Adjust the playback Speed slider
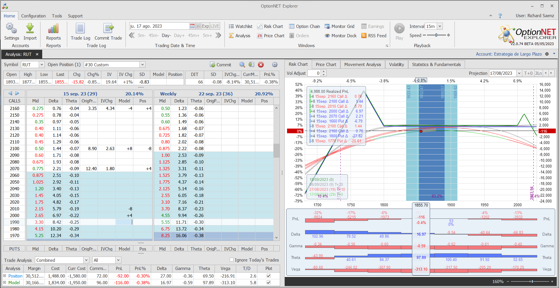The height and width of the screenshot is (288, 559). click(436, 35)
